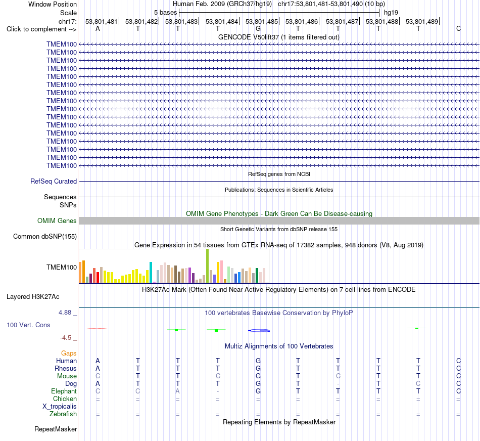Click the -4.5 PhyloP lower scale value
This screenshot has height=441, width=480.
[66, 338]
